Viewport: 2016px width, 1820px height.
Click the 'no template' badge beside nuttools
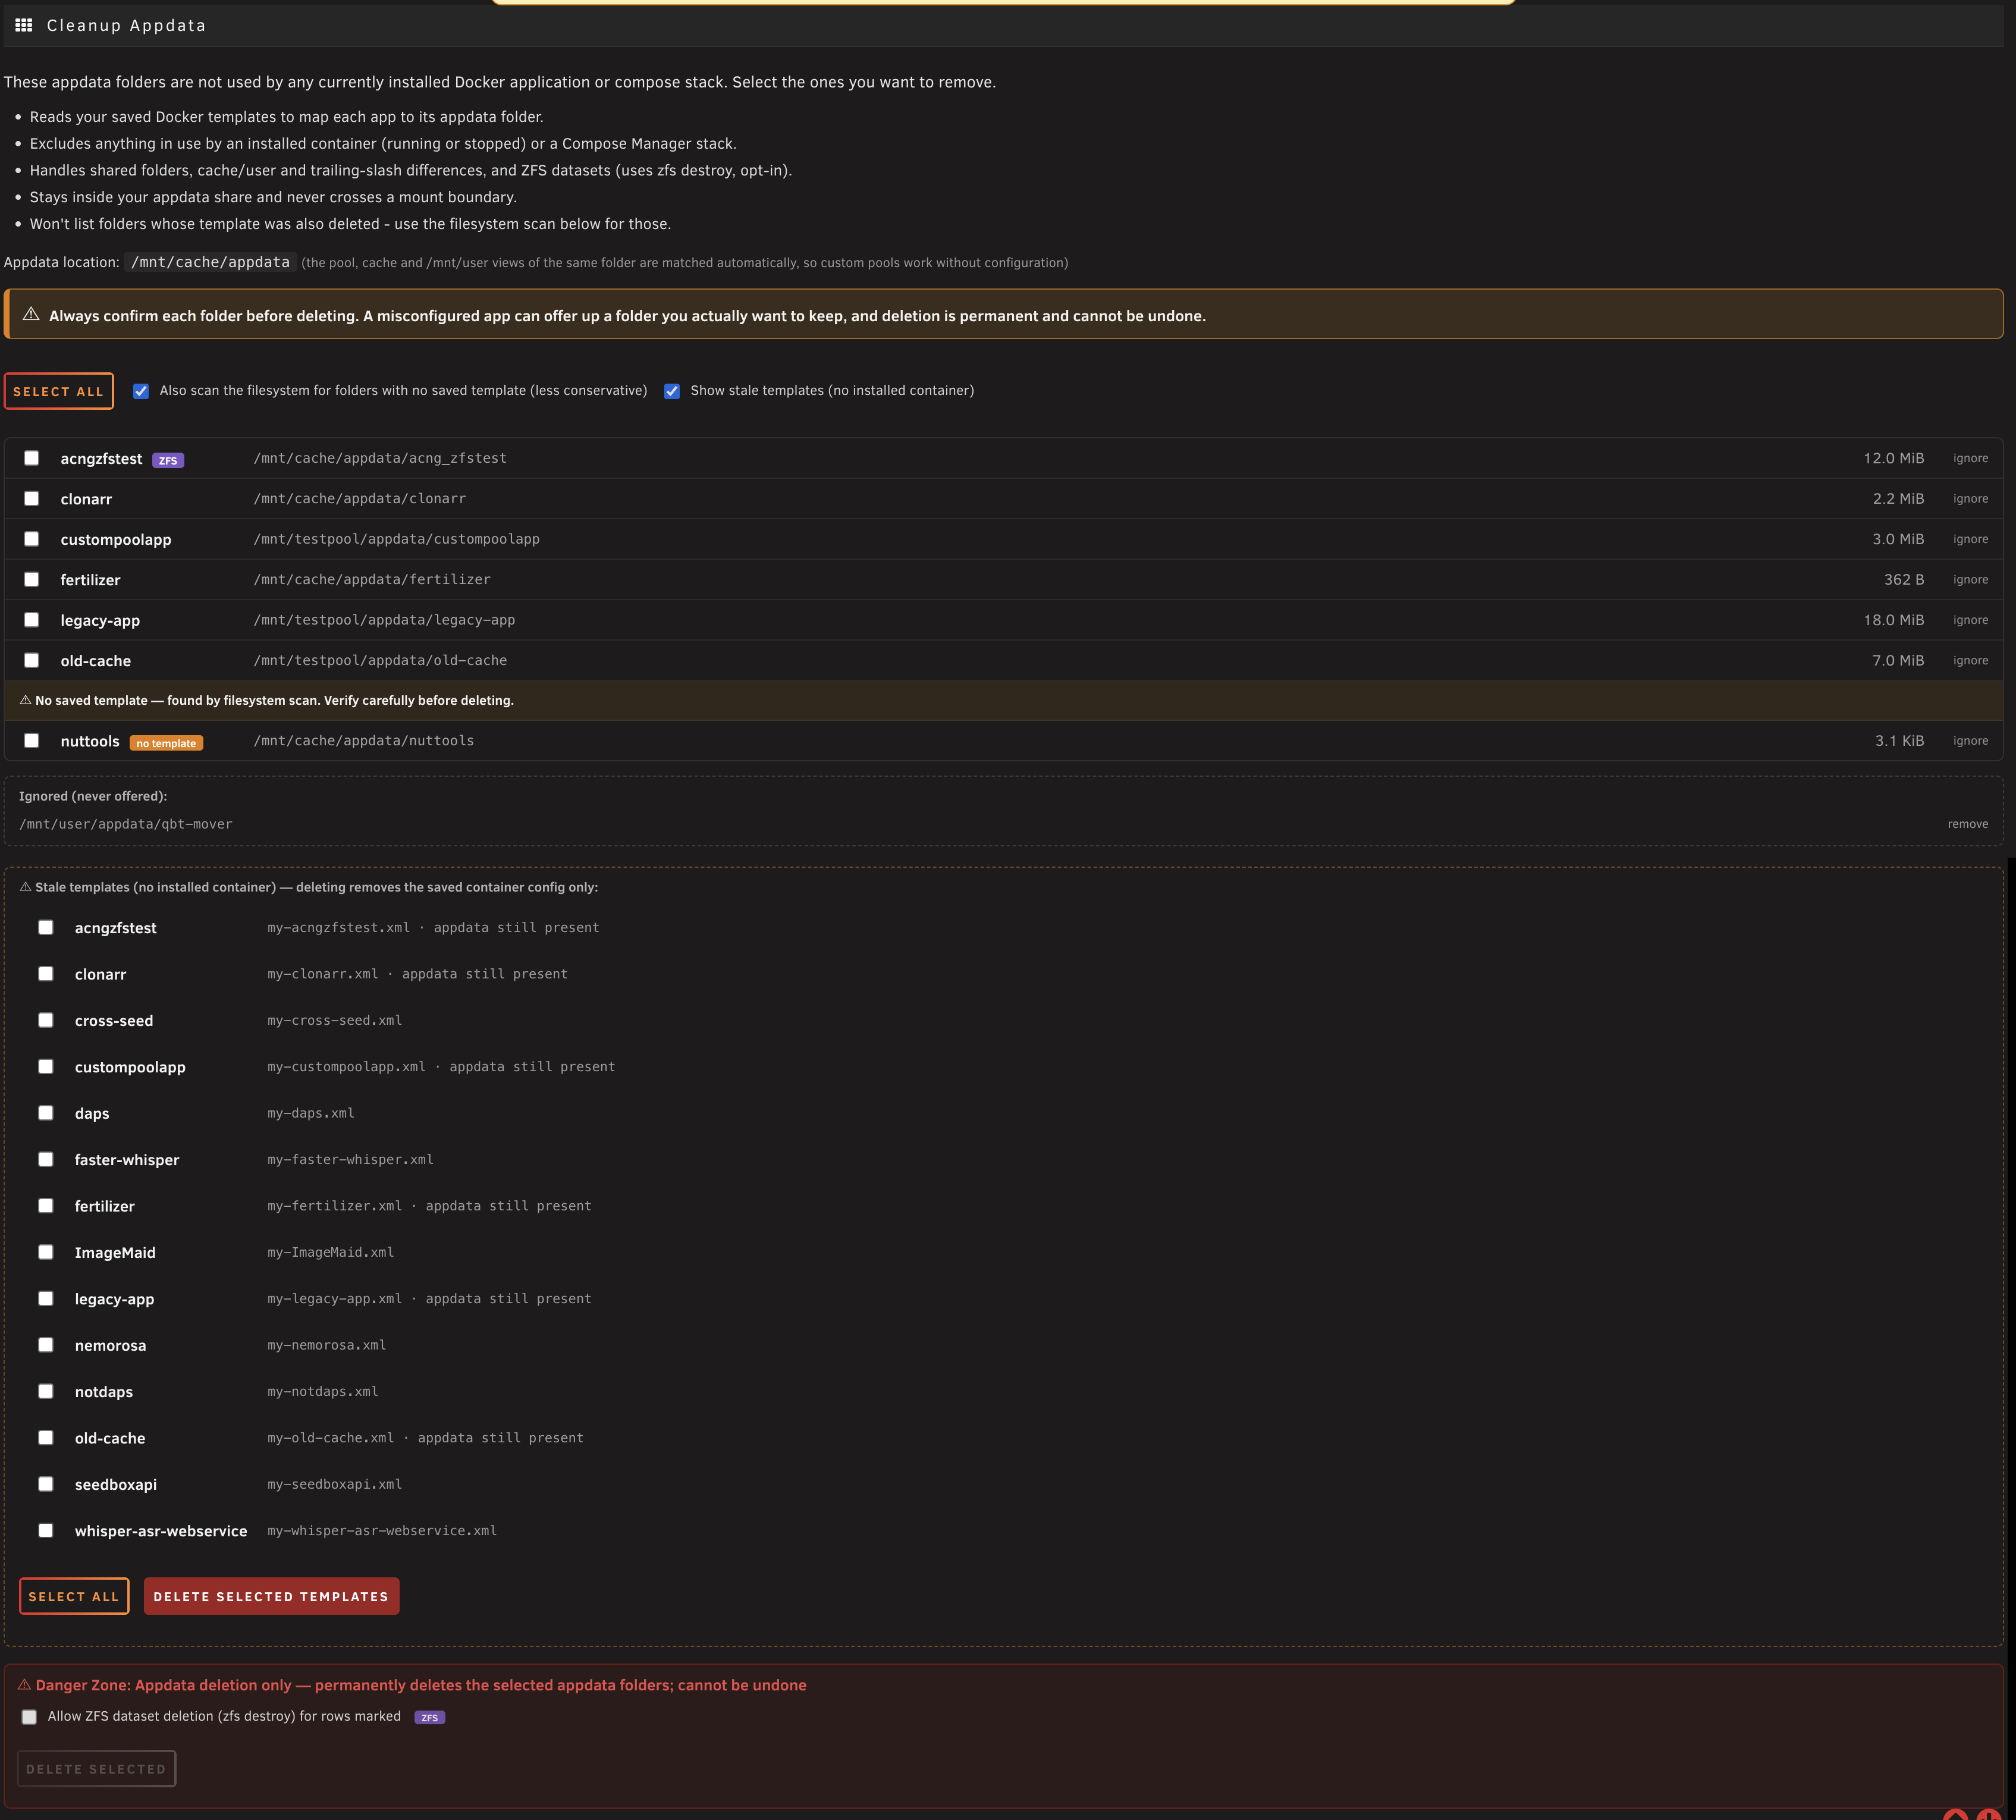[166, 743]
